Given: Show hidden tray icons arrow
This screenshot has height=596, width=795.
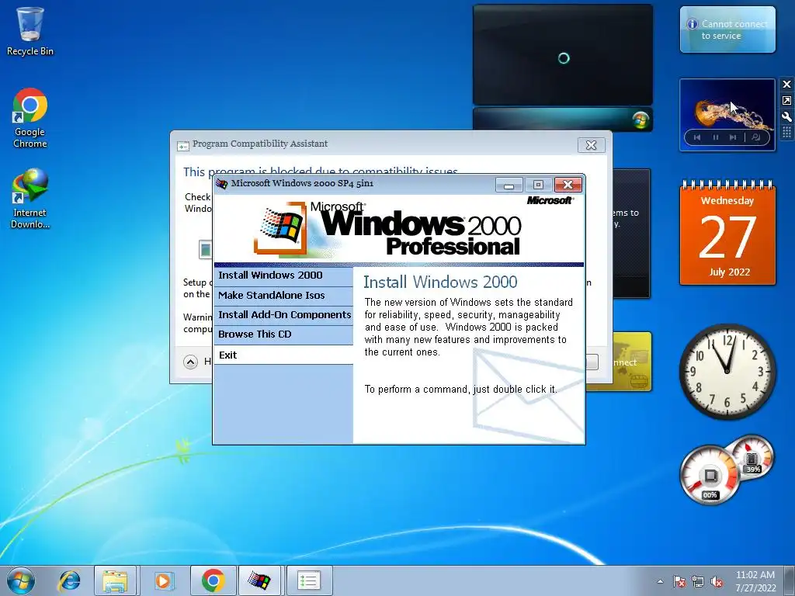Looking at the screenshot, I should [660, 582].
